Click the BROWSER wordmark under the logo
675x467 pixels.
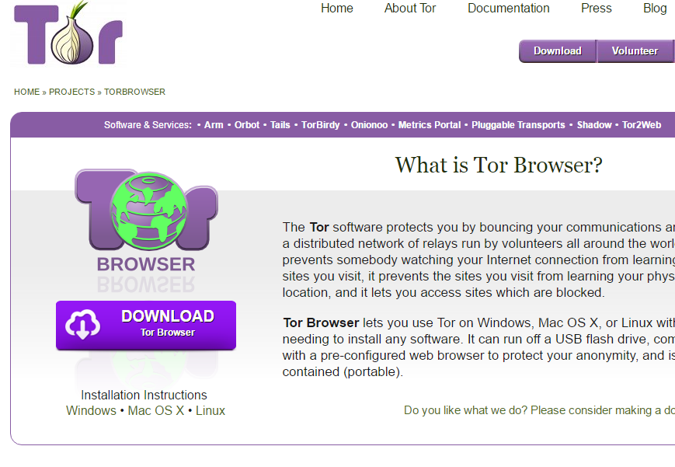[x=146, y=264]
